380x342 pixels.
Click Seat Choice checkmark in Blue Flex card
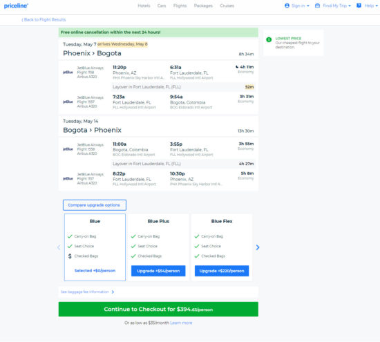pyautogui.click(x=197, y=246)
